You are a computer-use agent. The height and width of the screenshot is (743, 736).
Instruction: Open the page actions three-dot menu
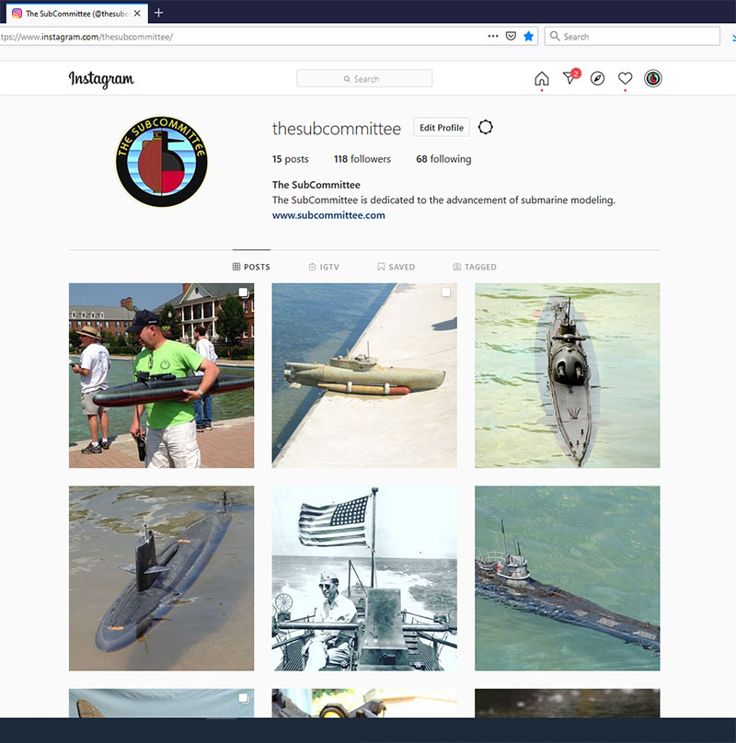(493, 37)
